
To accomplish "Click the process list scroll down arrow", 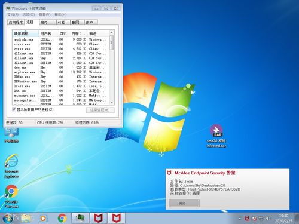I will coord(112,102).
